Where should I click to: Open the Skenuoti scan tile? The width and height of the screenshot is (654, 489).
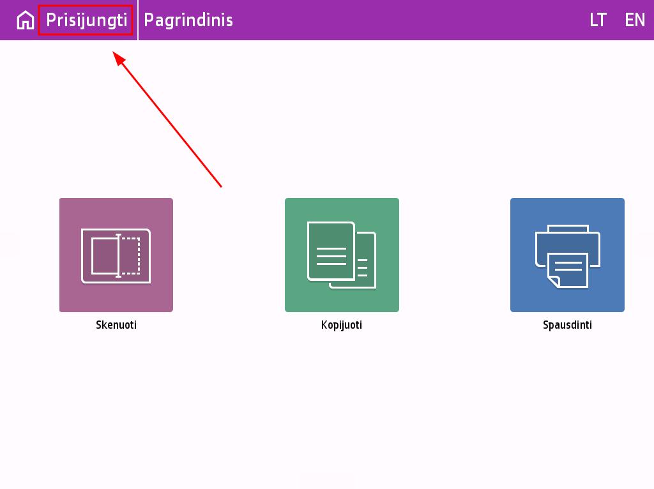coord(116,255)
